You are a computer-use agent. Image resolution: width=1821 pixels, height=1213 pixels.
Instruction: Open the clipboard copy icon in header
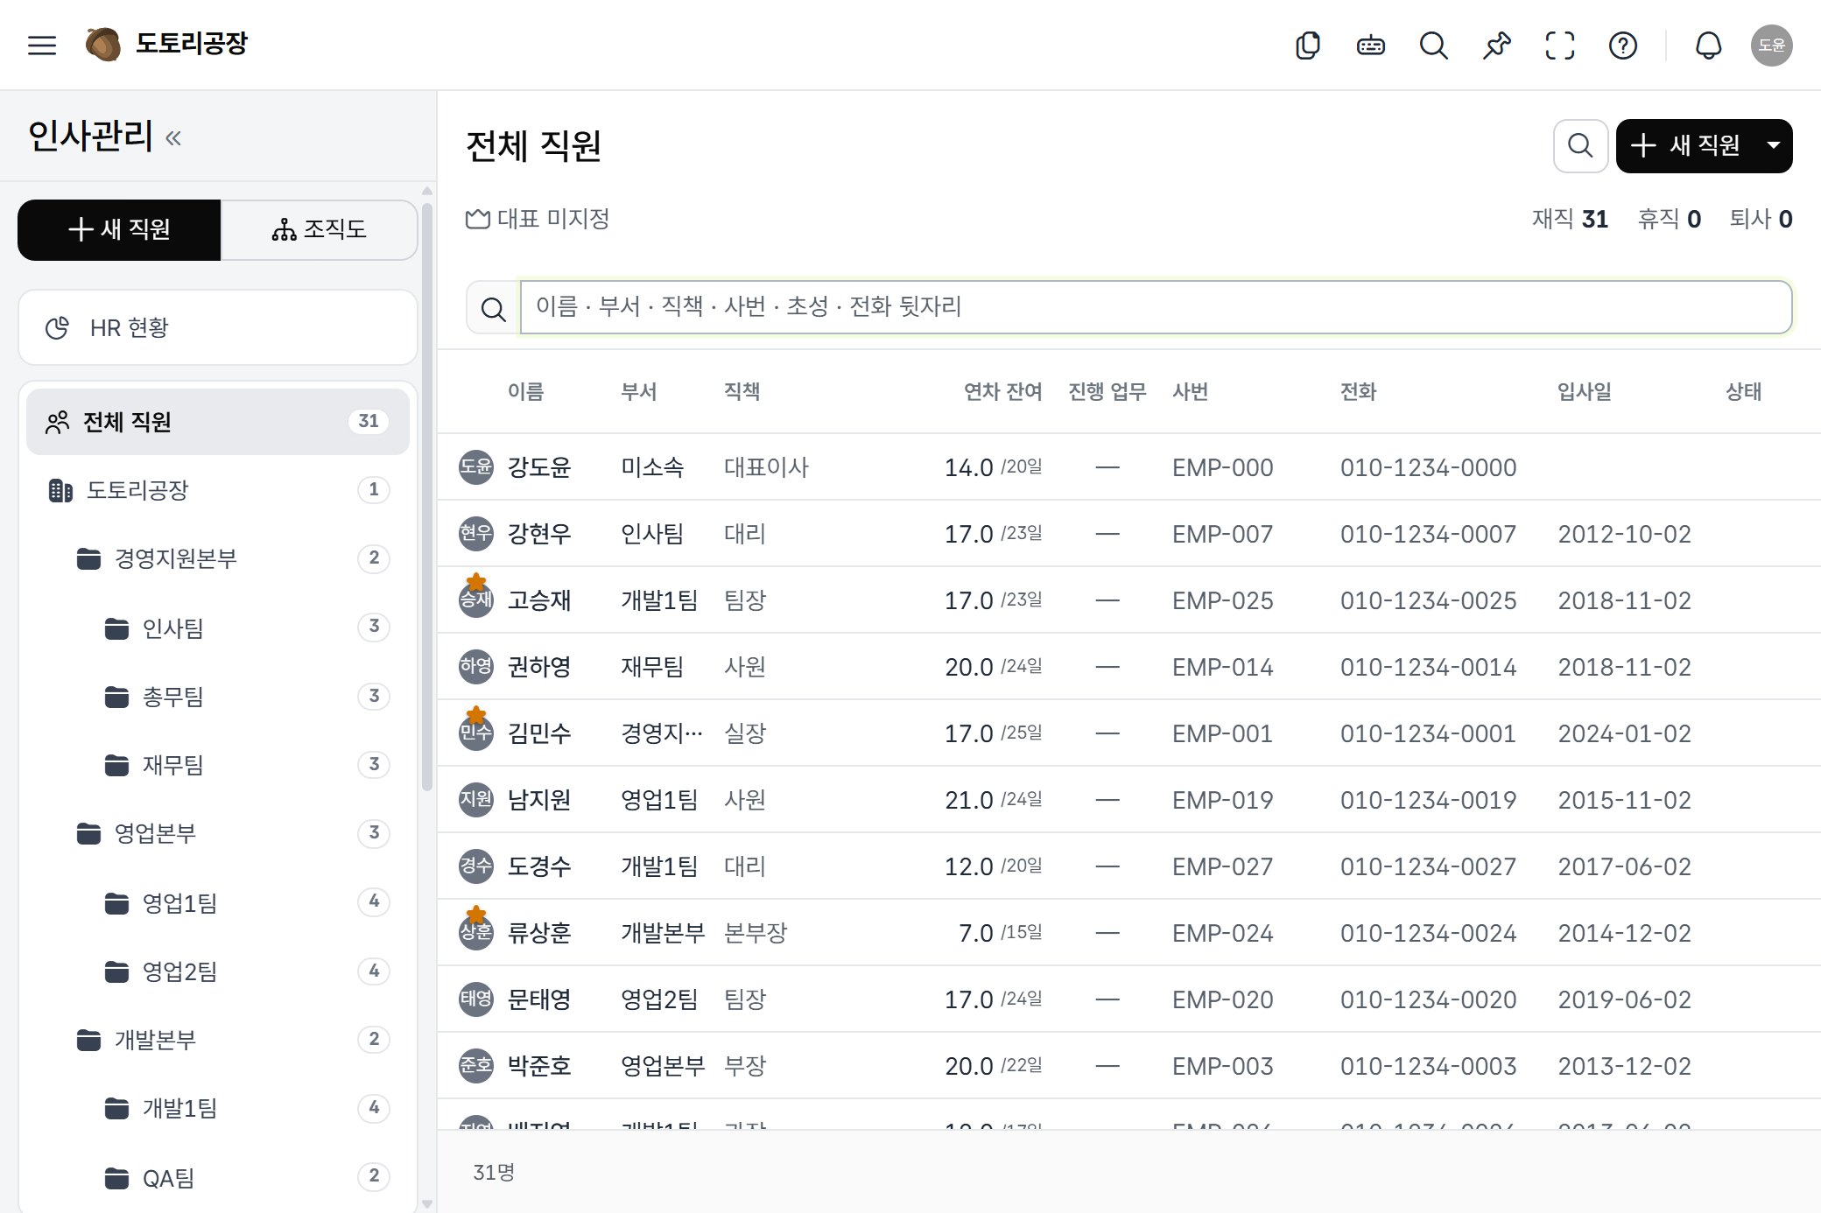pos(1307,45)
